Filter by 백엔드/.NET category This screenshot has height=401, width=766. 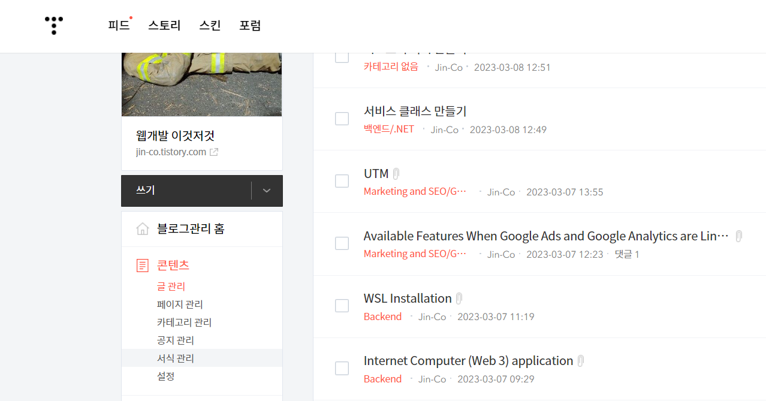point(388,129)
